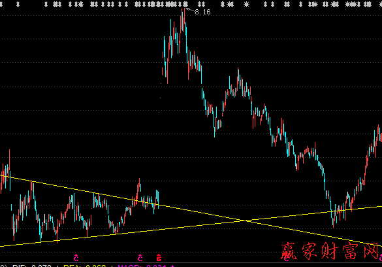Open the isolated star-shaped info marker in top row
The image size is (382, 267).
click(247, 4)
